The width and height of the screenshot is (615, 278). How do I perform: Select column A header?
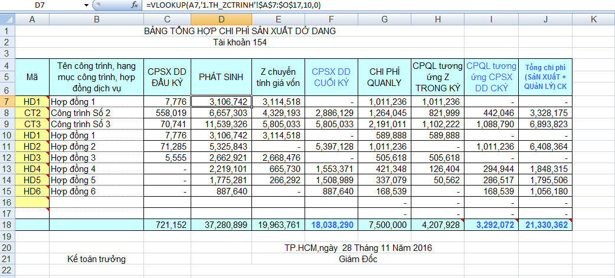click(x=32, y=19)
